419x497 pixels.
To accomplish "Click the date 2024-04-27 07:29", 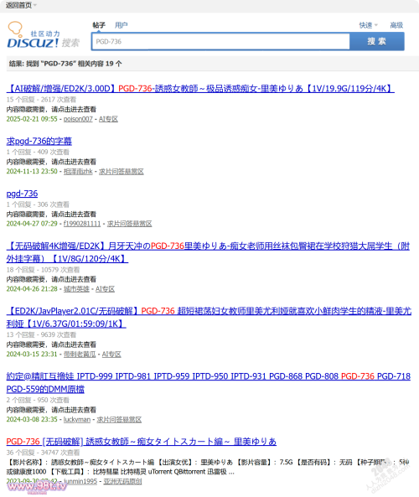I will click(32, 224).
